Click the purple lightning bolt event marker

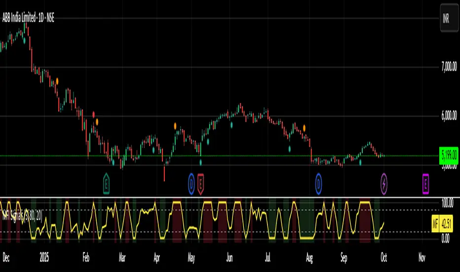coord(383,184)
